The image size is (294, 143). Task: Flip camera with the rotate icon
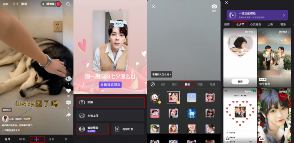point(214,7)
